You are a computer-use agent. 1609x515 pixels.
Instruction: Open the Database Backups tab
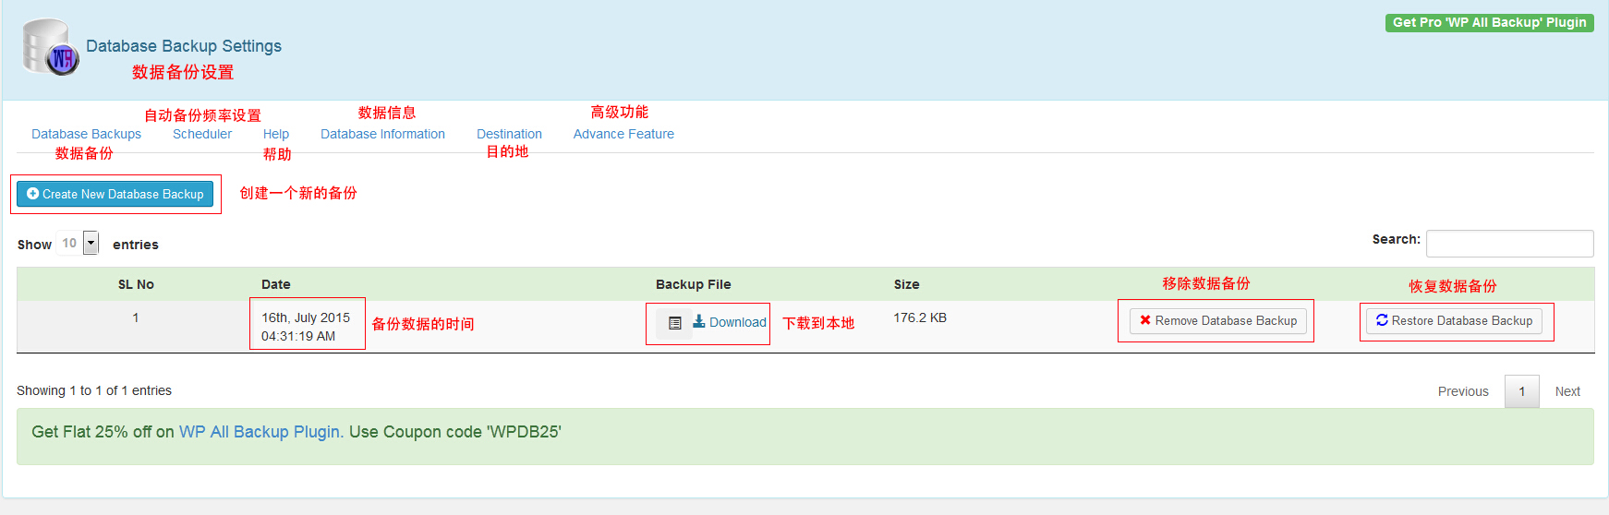click(x=86, y=134)
